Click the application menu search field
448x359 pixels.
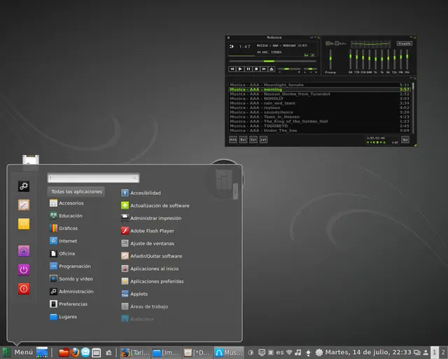click(x=93, y=178)
